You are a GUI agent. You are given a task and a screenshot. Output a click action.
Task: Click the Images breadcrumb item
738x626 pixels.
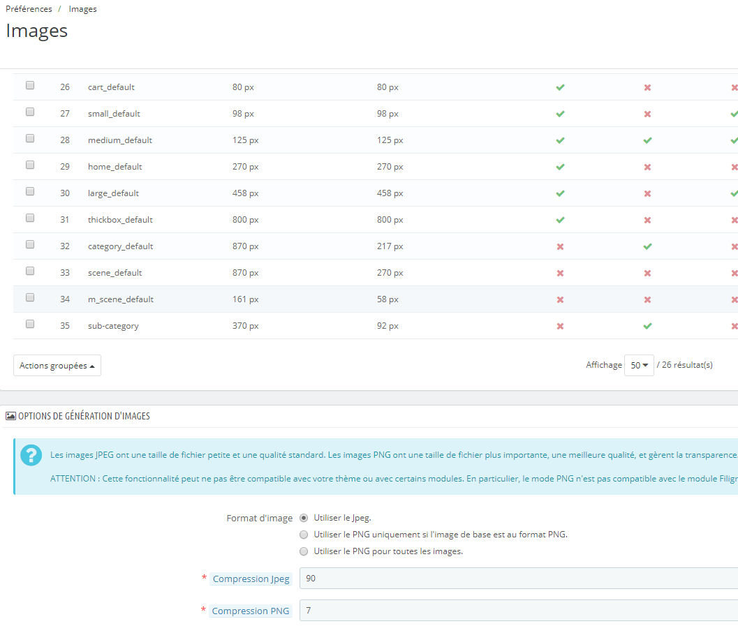click(82, 9)
